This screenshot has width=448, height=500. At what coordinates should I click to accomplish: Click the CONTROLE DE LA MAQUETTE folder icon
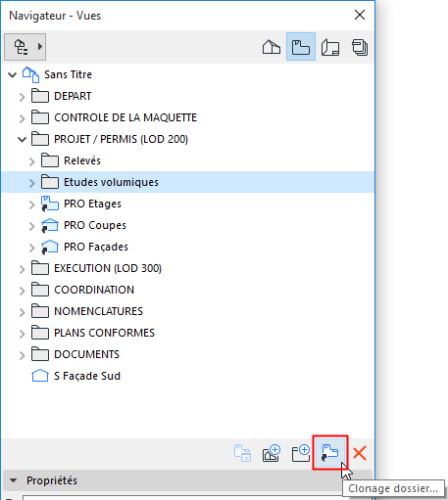pos(40,117)
